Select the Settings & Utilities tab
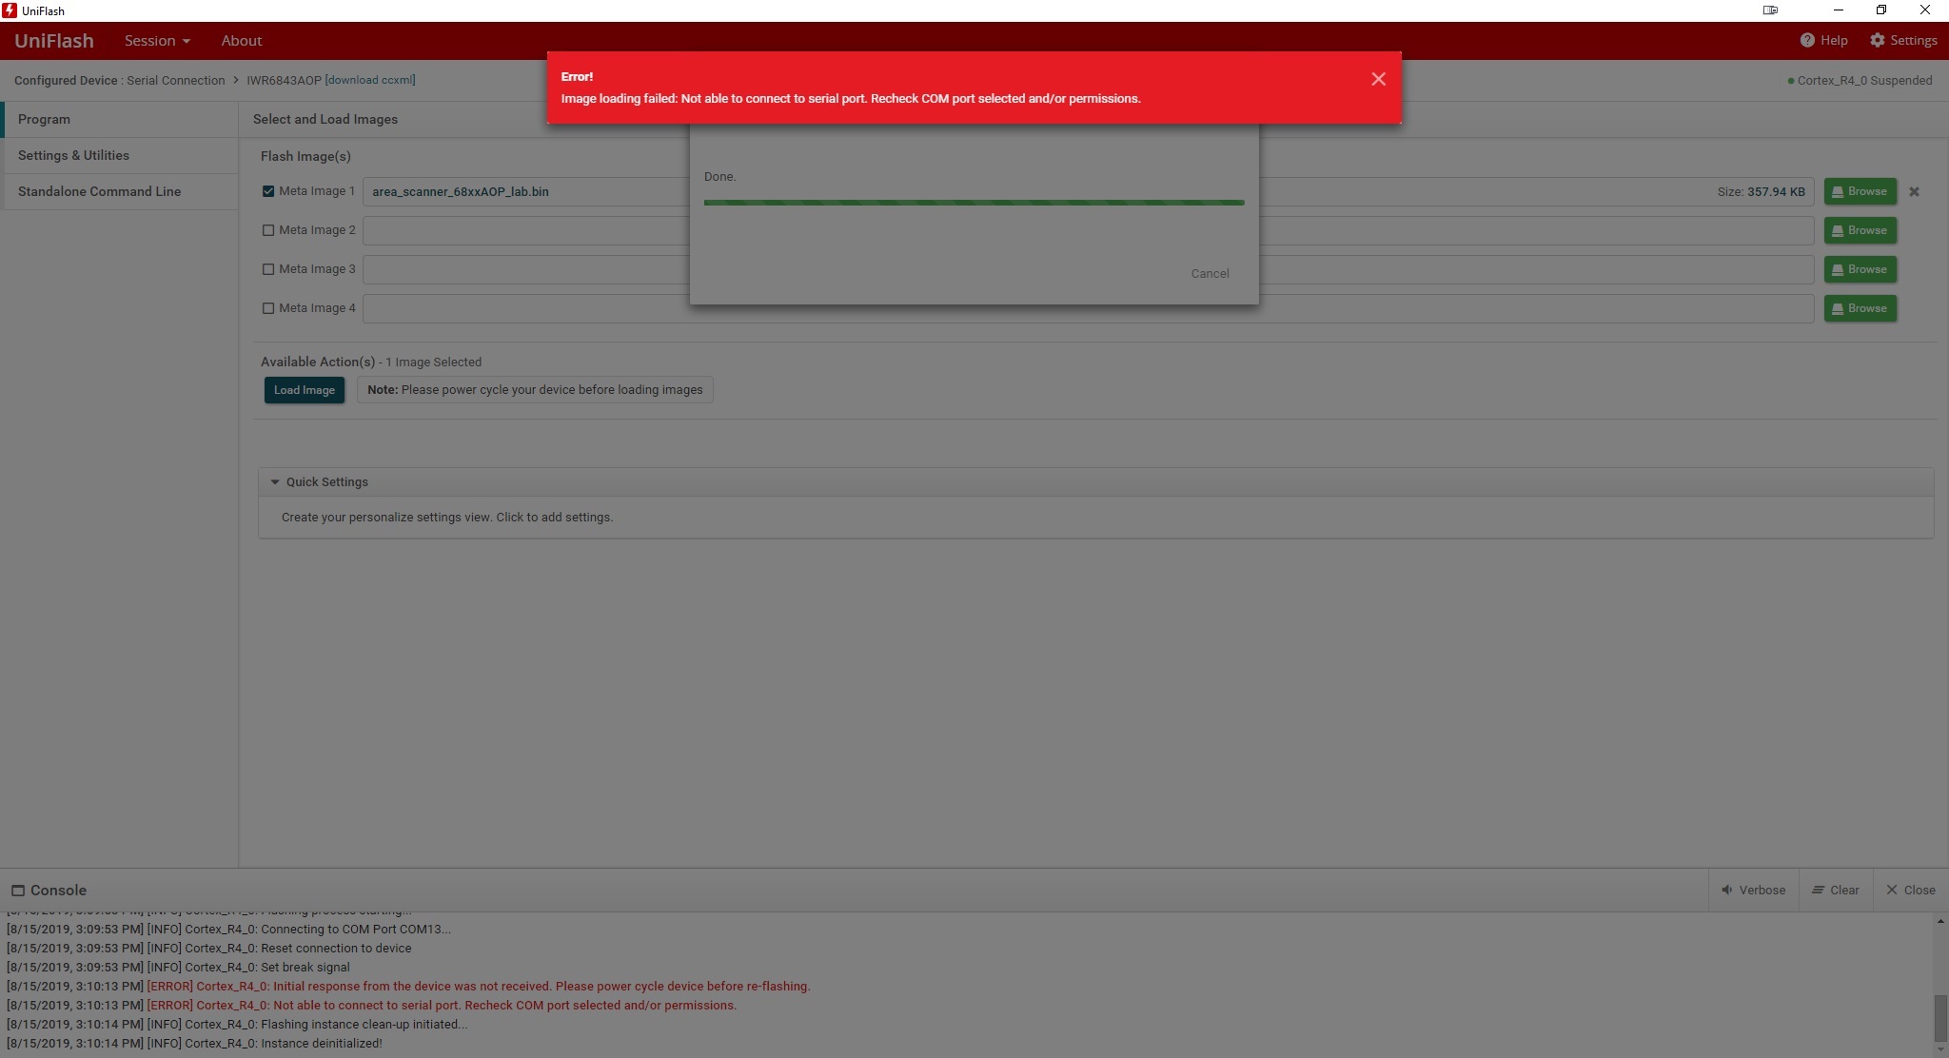Image resolution: width=1949 pixels, height=1058 pixels. tap(73, 155)
